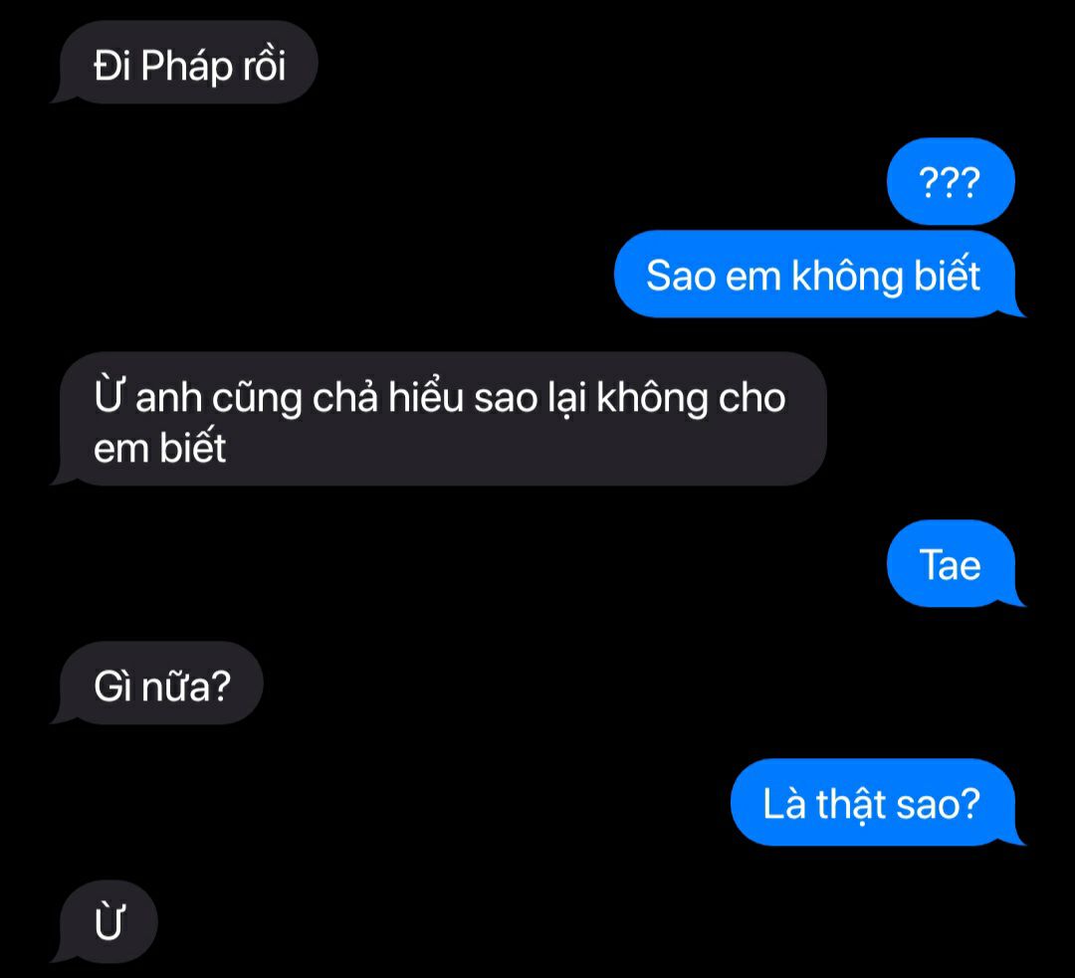The width and height of the screenshot is (1075, 978).
Task: Tap "em biết" on the gray message's second line
Action: pyautogui.click(x=159, y=447)
